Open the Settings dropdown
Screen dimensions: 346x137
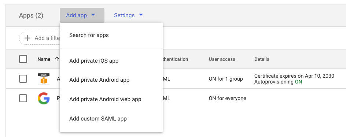pyautogui.click(x=128, y=15)
